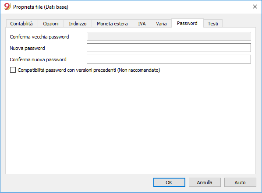Open help with the Aiuto button
Screen dimensions: 262x193
click(x=240, y=182)
